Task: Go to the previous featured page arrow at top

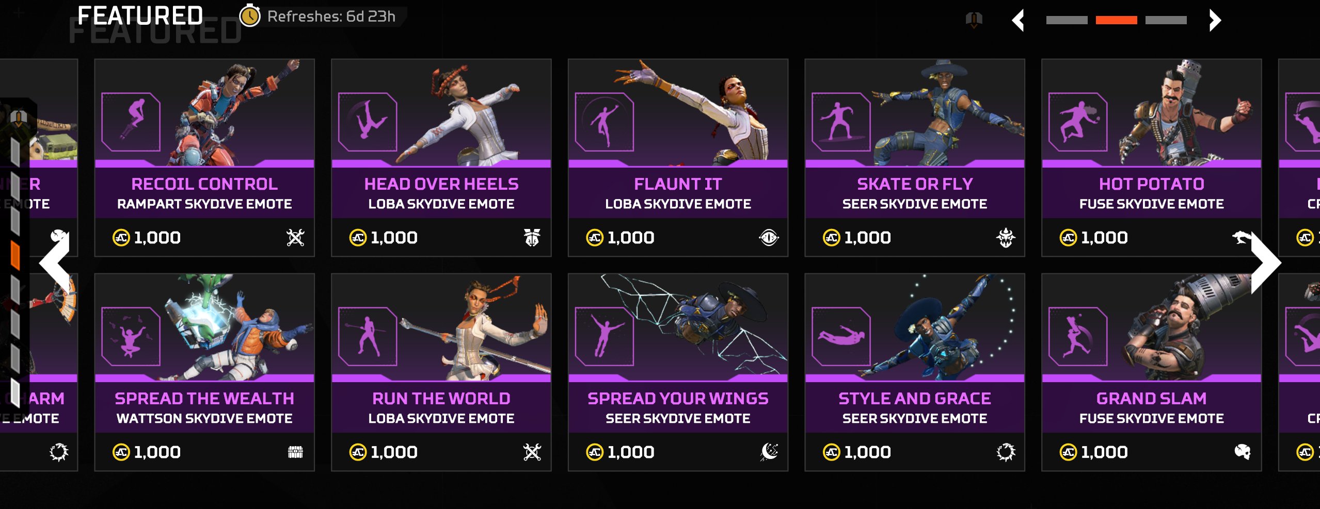Action: 1018,21
